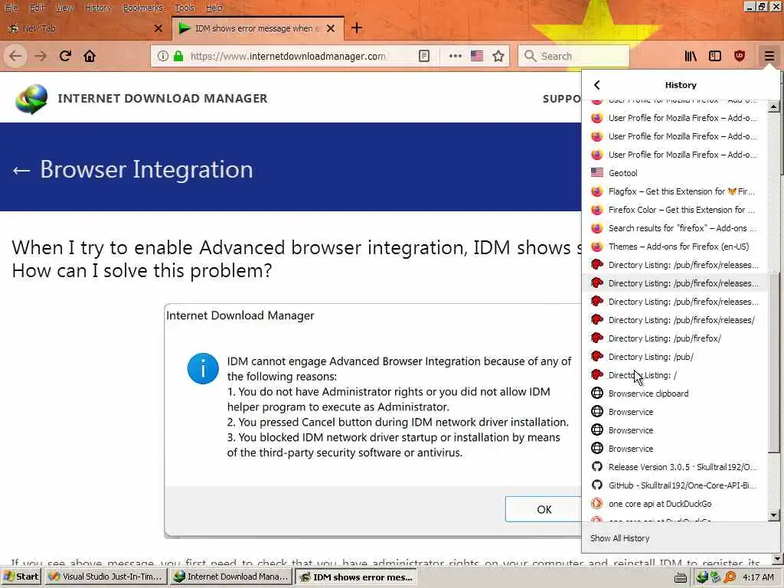Click the SUPPORT link in site header
This screenshot has width=784, height=588.
click(562, 99)
